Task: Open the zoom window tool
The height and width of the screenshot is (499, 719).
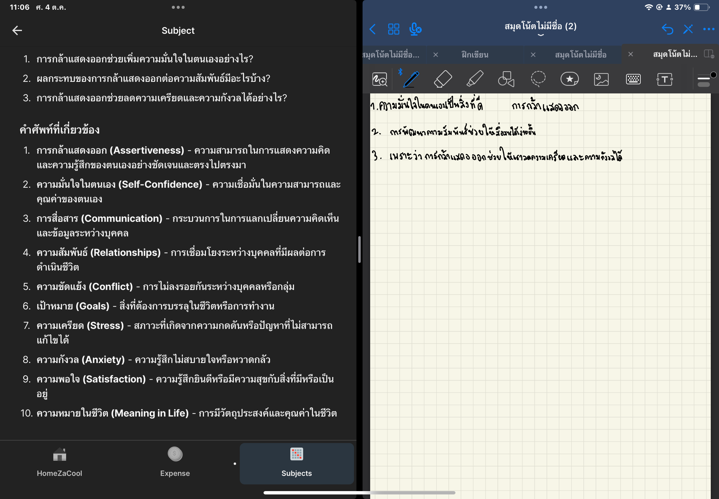Action: tap(379, 79)
